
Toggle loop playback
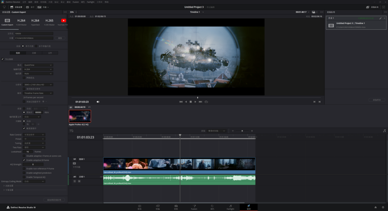click(206, 102)
